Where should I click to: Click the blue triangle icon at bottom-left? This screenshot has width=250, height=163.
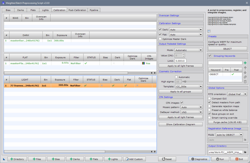(x=4, y=159)
